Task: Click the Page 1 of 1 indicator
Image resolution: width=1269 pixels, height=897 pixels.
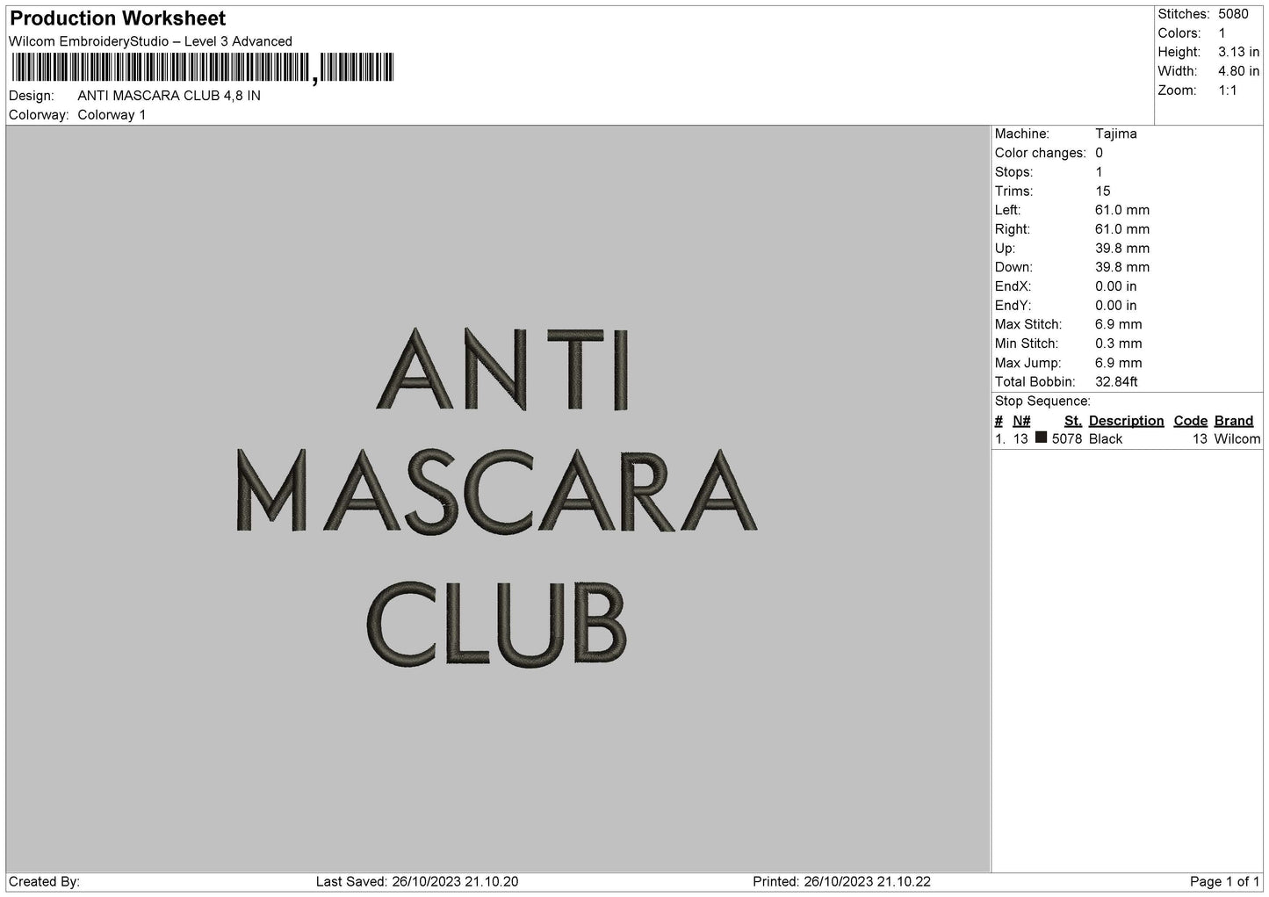Action: [x=1225, y=881]
